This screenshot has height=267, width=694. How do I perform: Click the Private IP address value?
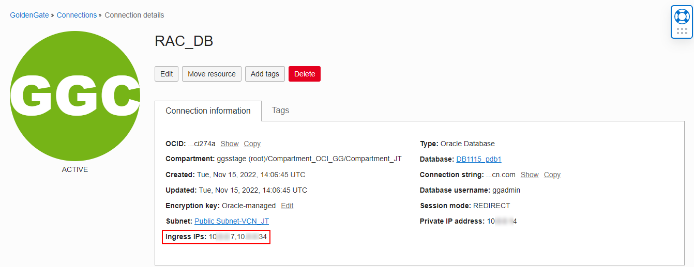pos(502,221)
